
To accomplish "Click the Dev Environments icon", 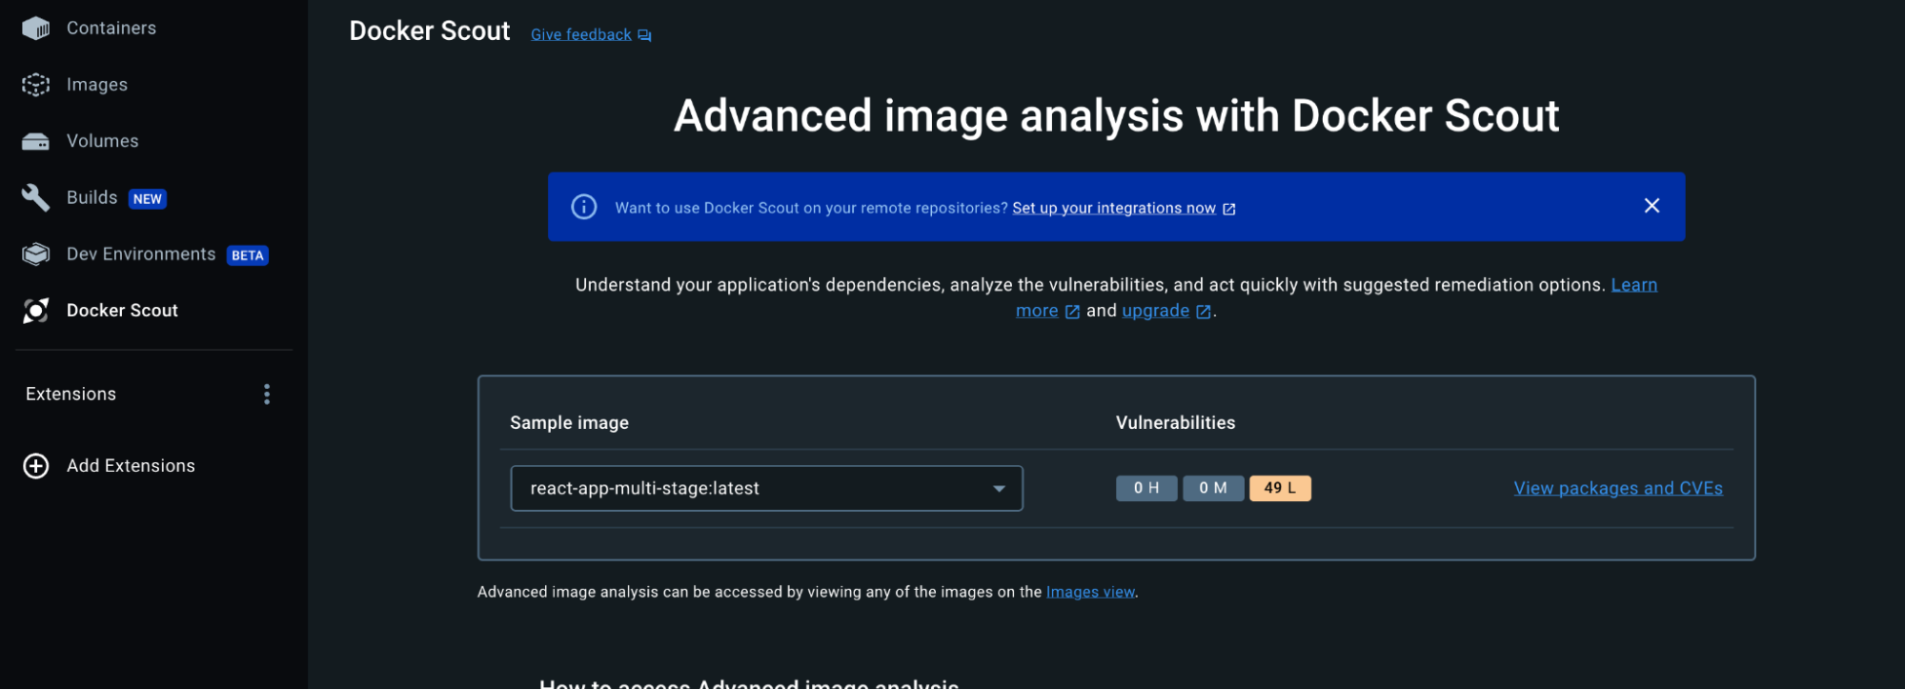I will tap(35, 254).
